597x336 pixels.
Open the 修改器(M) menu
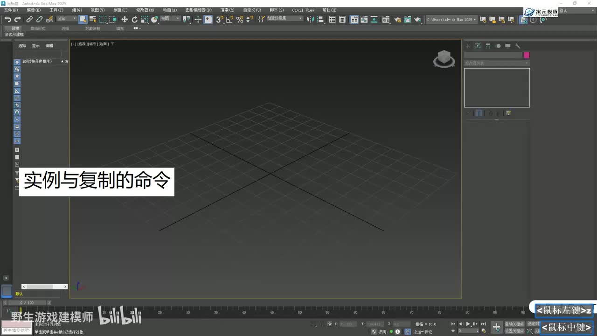coord(145,10)
